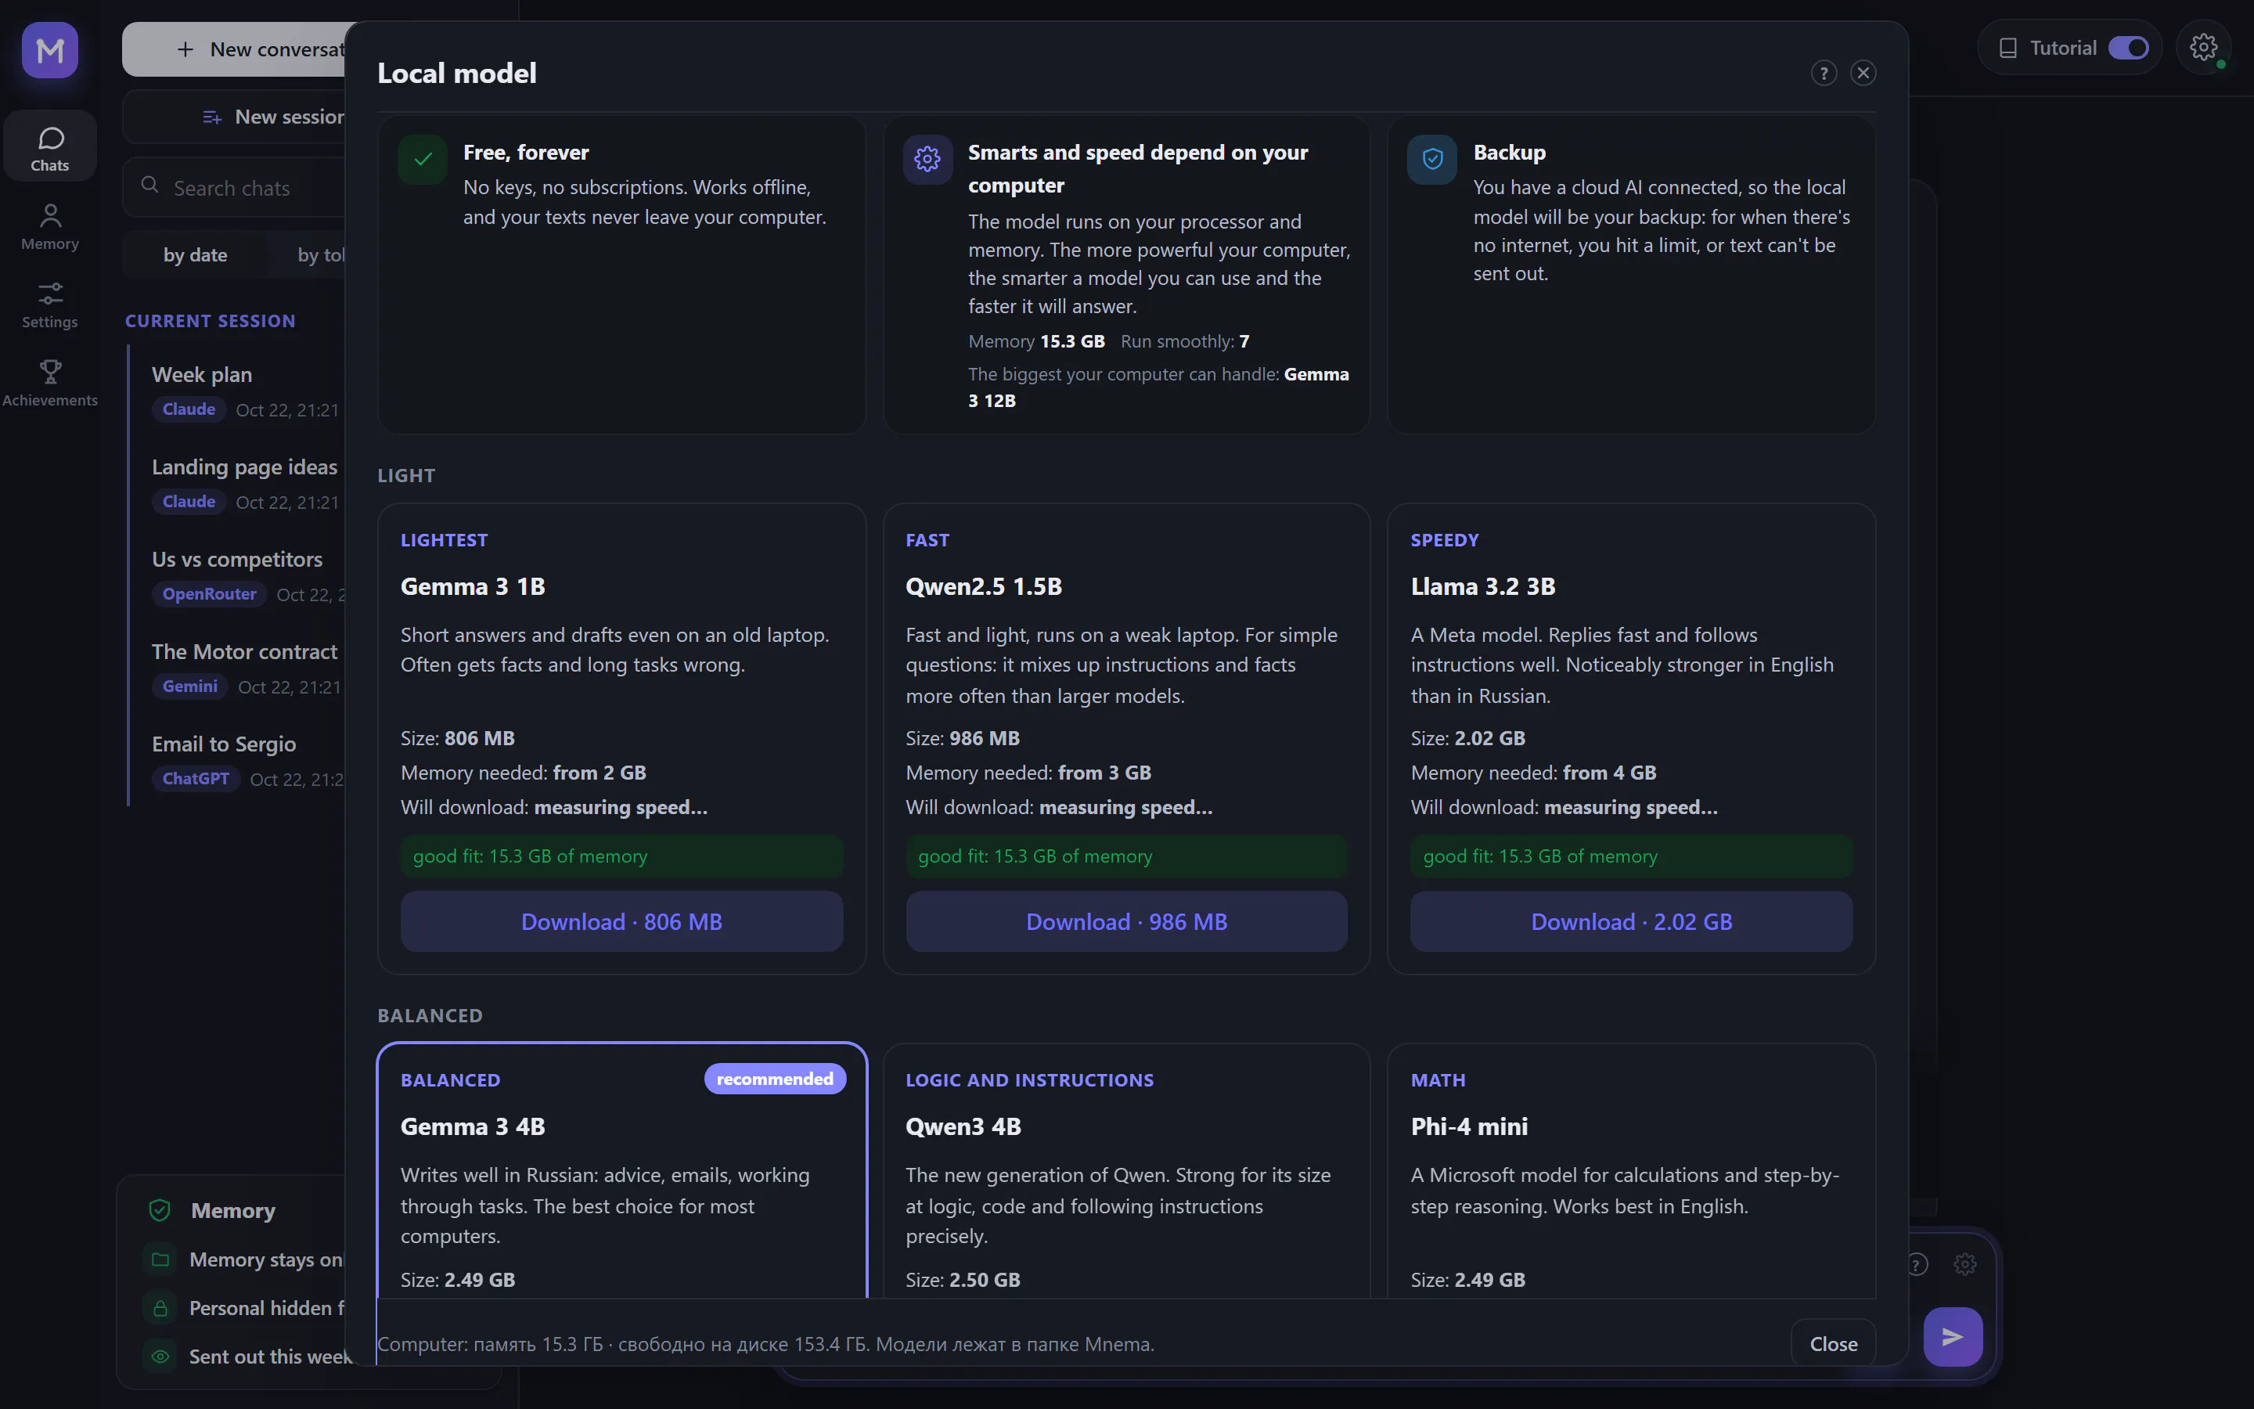Click the shield icon next to Memory panel title
This screenshot has height=1409, width=2254.
[160, 1210]
